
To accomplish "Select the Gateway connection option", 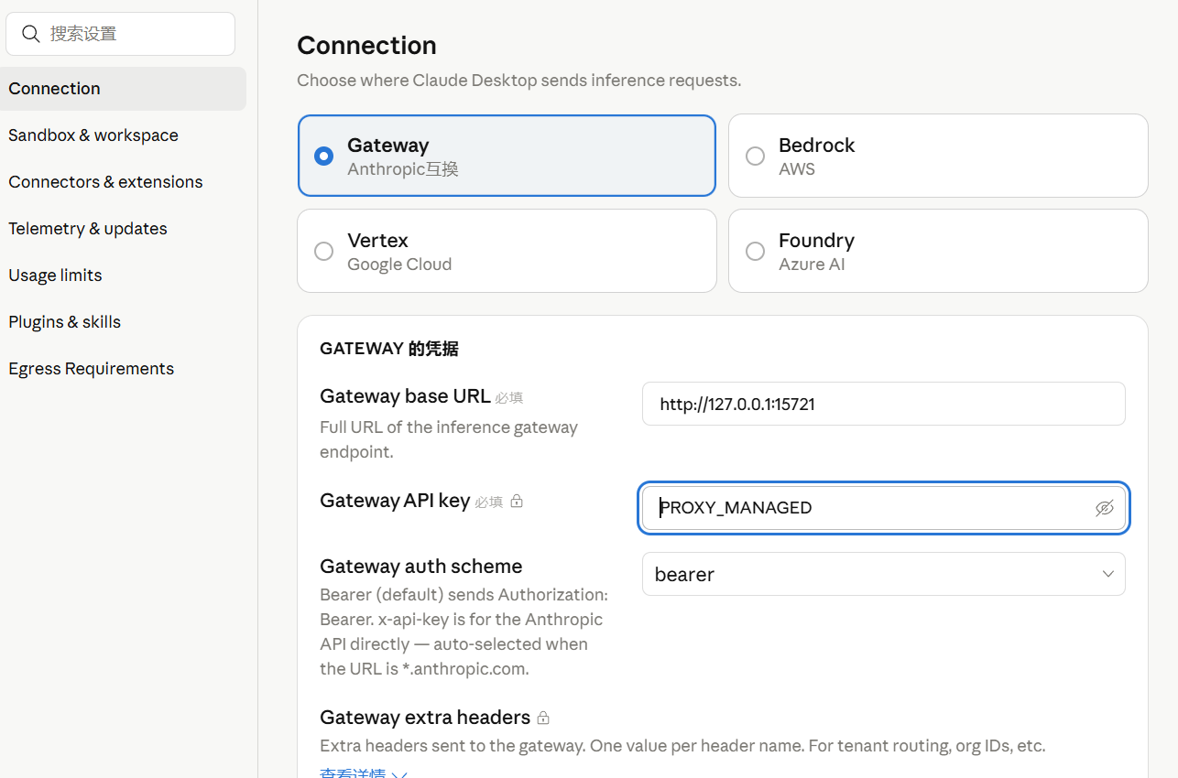I will (507, 156).
